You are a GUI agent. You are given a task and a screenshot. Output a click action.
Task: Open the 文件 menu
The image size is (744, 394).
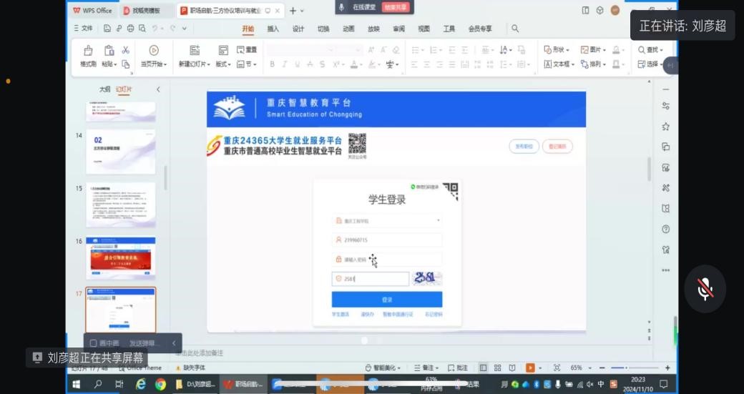click(x=83, y=29)
